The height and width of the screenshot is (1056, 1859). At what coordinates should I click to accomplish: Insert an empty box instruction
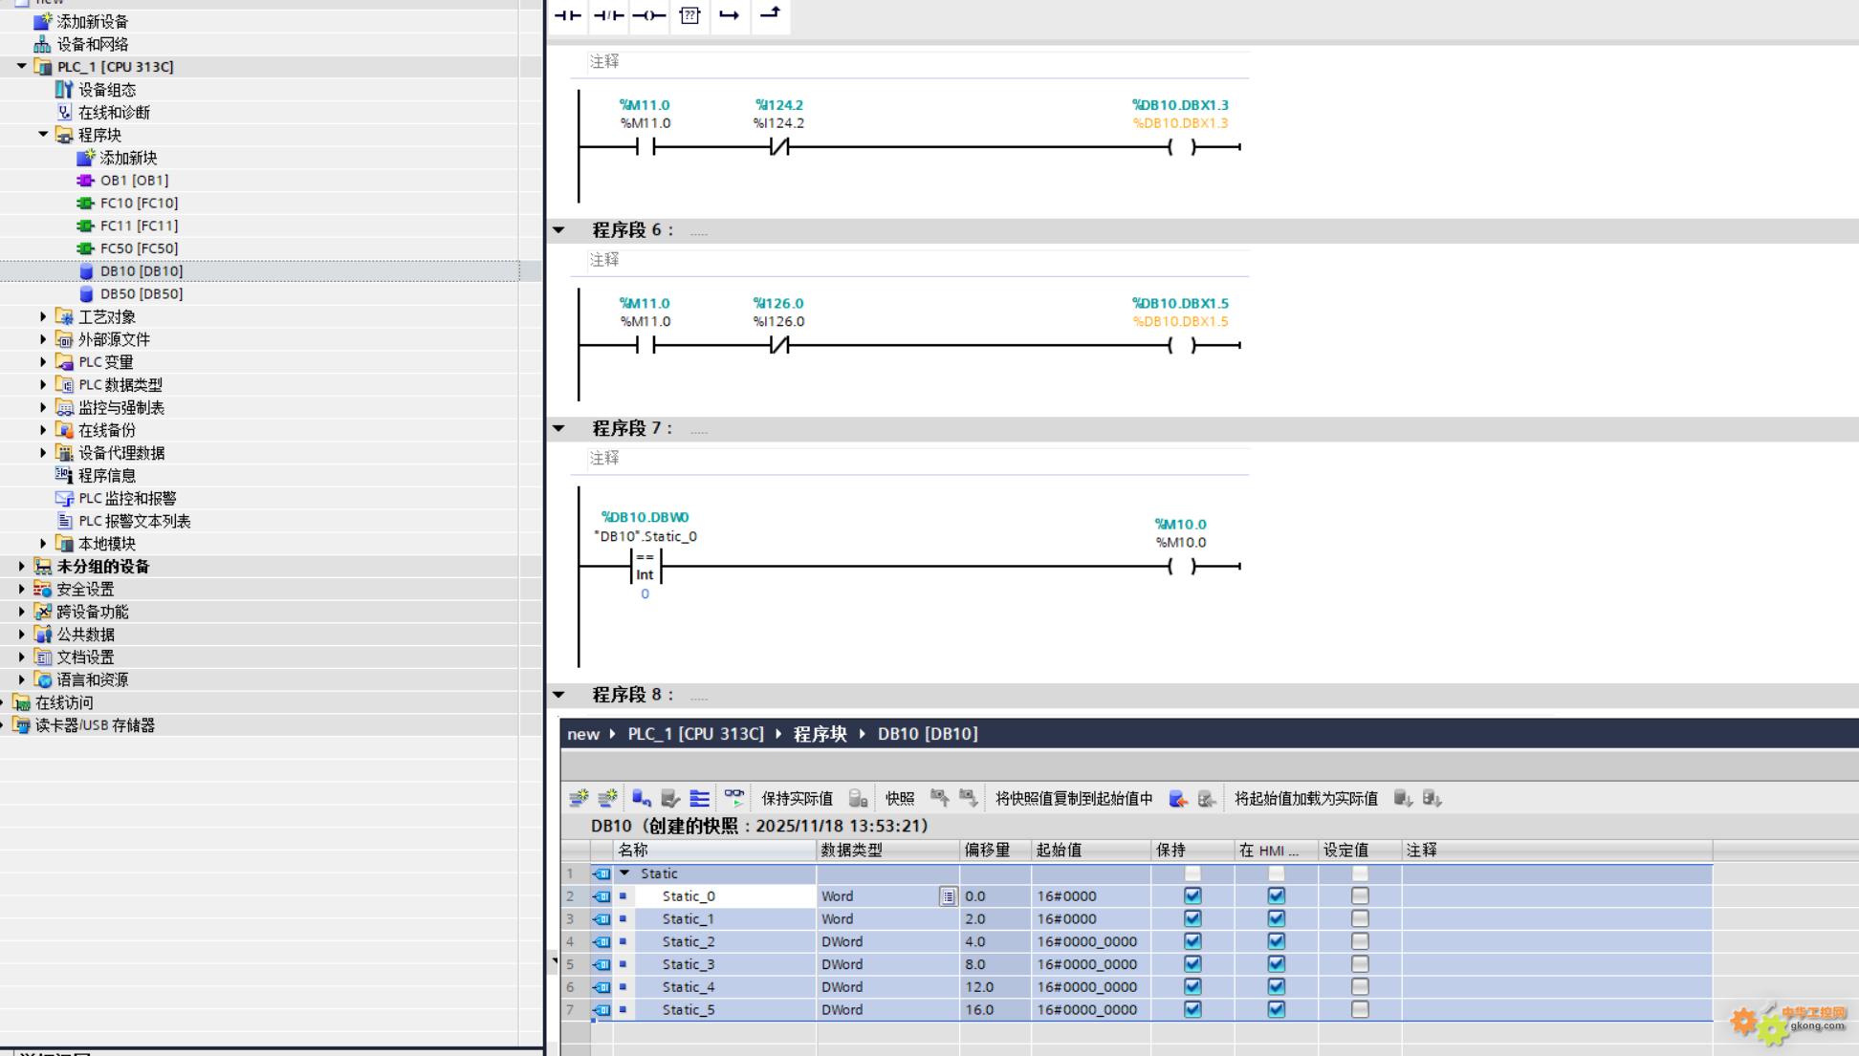pos(689,15)
